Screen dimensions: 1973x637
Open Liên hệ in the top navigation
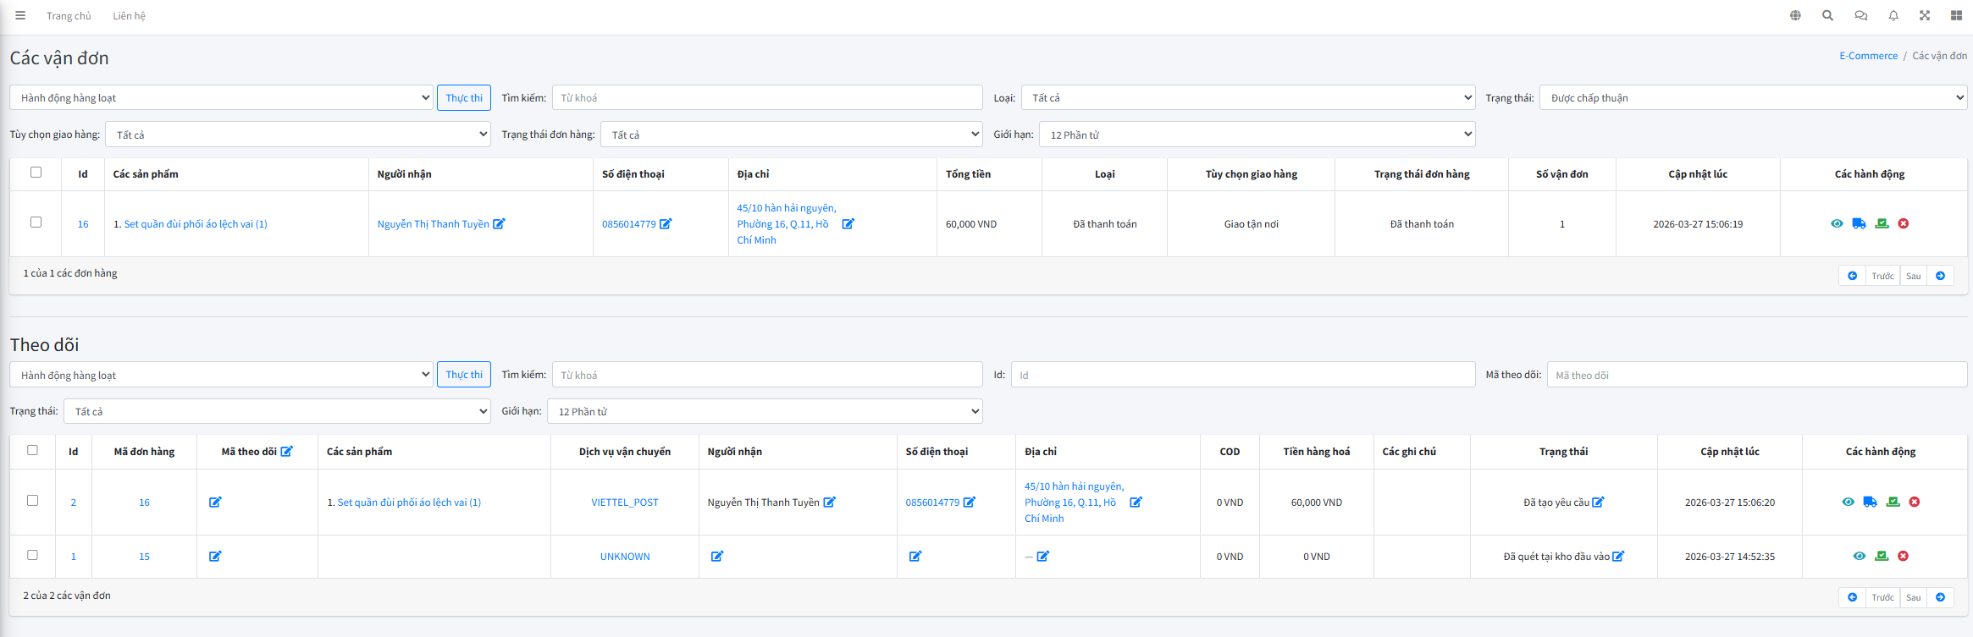tap(129, 16)
